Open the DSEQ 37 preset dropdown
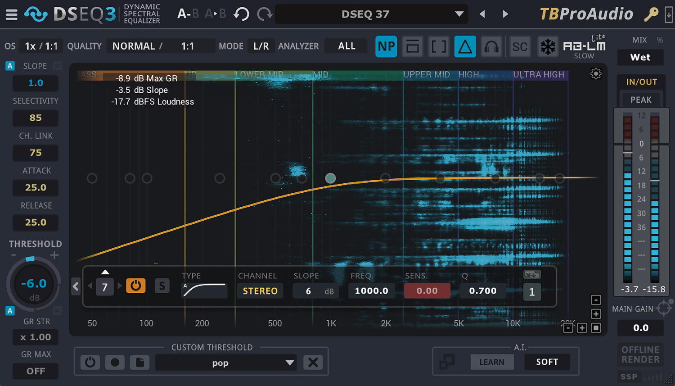The height and width of the screenshot is (386, 675). [371, 14]
